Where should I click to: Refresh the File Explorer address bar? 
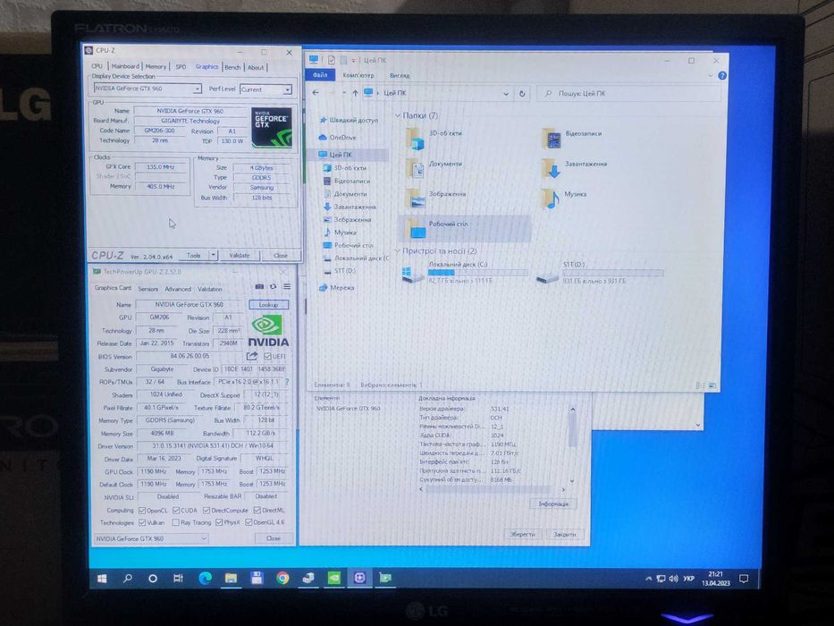click(x=522, y=94)
